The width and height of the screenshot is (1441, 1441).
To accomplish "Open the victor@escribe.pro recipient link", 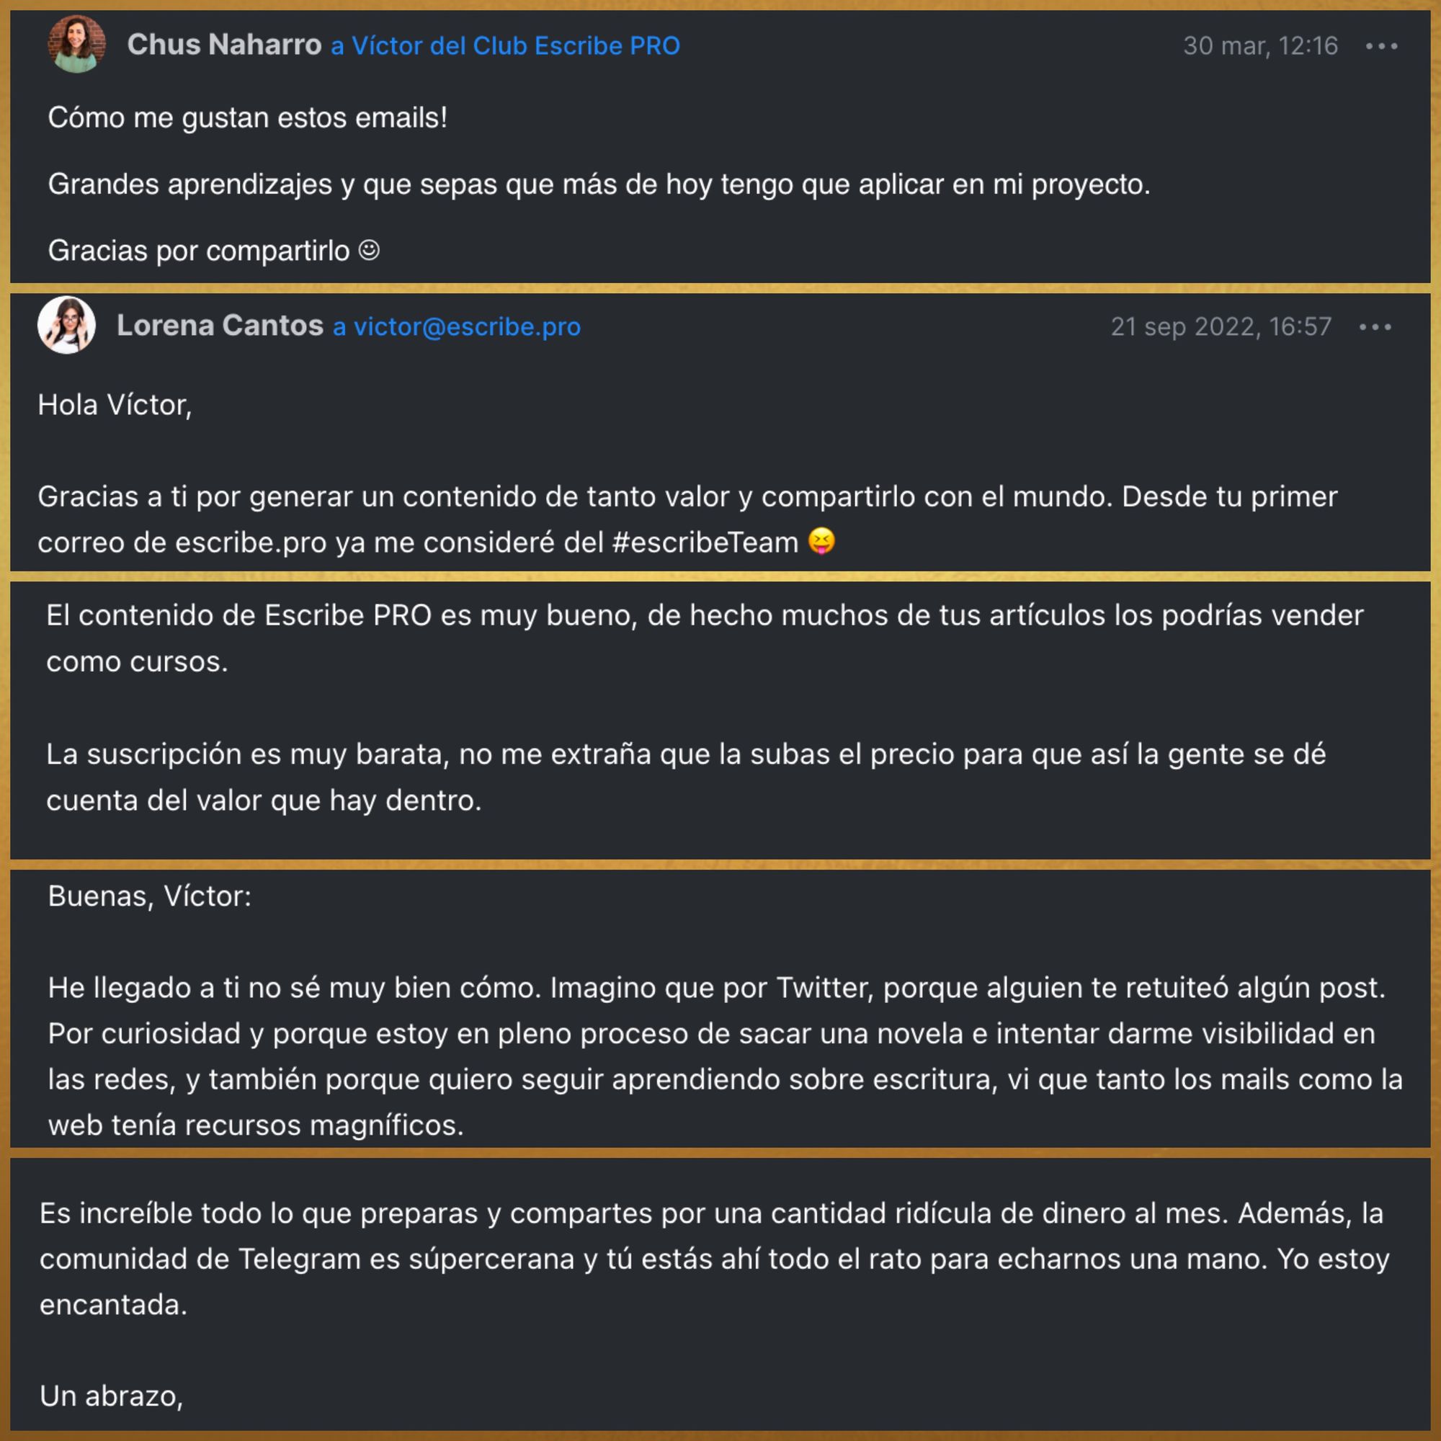I will [457, 326].
